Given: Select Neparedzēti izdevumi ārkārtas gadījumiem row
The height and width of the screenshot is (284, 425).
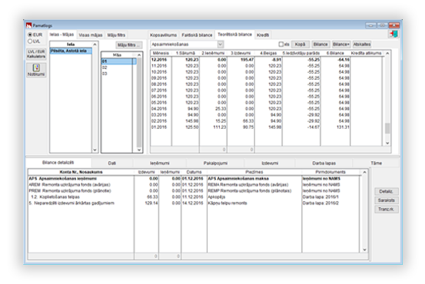Looking at the screenshot, I should coord(194,203).
